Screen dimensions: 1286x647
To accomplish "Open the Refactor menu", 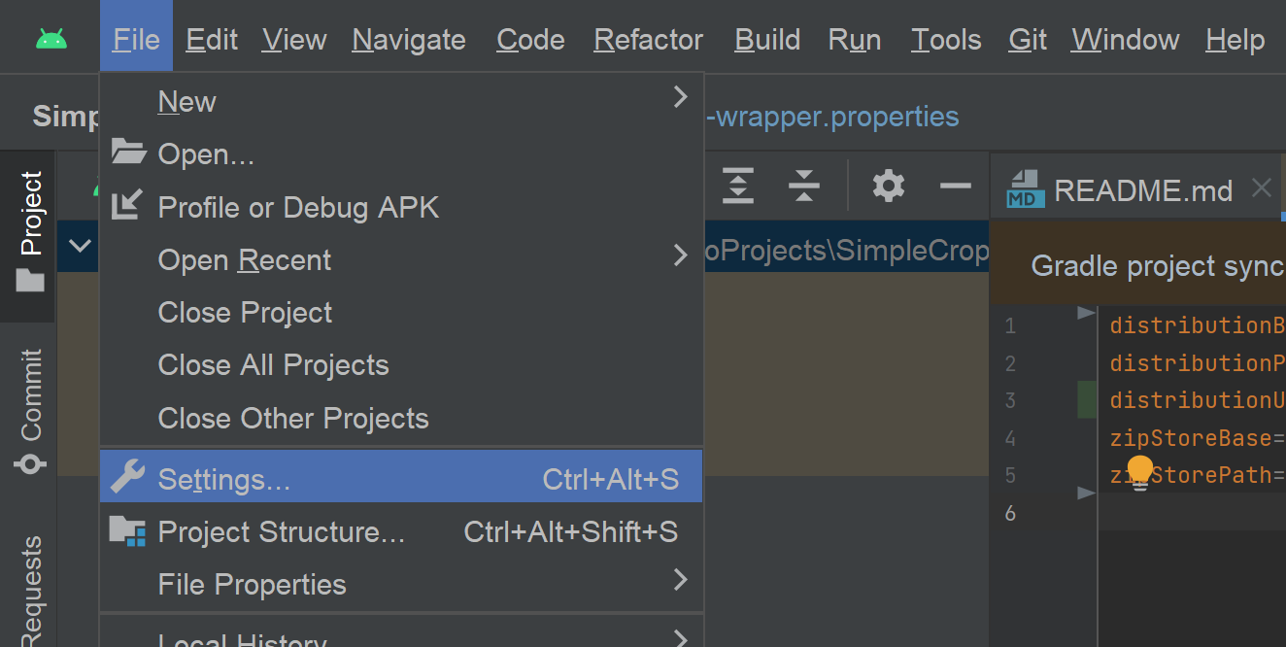I will 648,40.
